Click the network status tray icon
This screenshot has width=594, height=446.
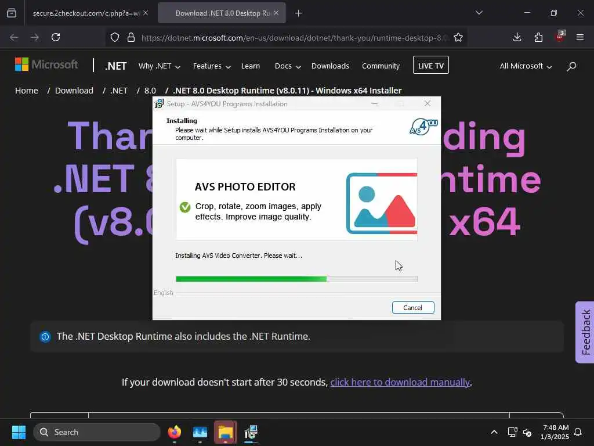[x=512, y=432]
